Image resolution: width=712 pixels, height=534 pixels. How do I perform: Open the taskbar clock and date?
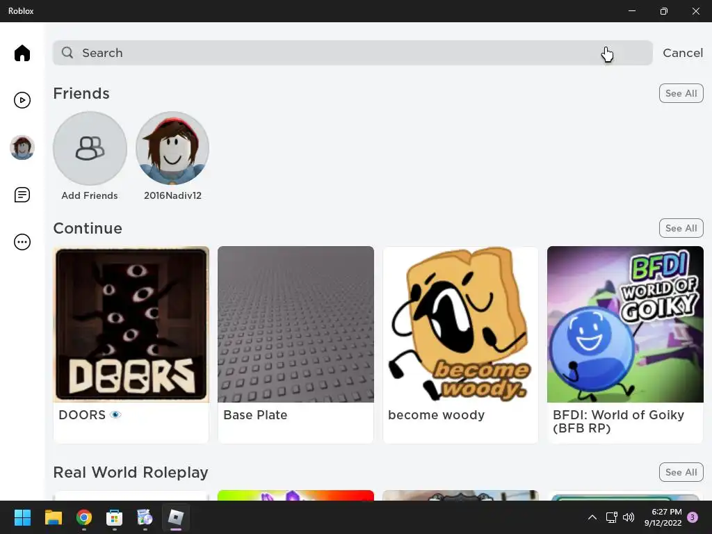pos(663,517)
